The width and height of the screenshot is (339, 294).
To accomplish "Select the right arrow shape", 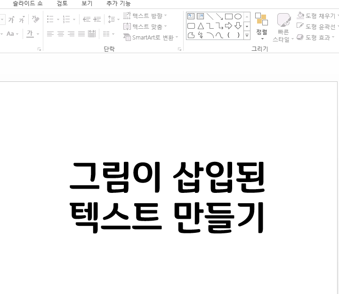I will click(x=228, y=26).
